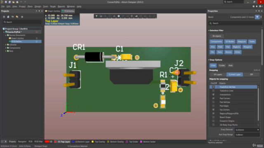Screen dimensions: 264x148
Task: Enable Pad Vertices snapping checkbox
Action: pos(213,102)
